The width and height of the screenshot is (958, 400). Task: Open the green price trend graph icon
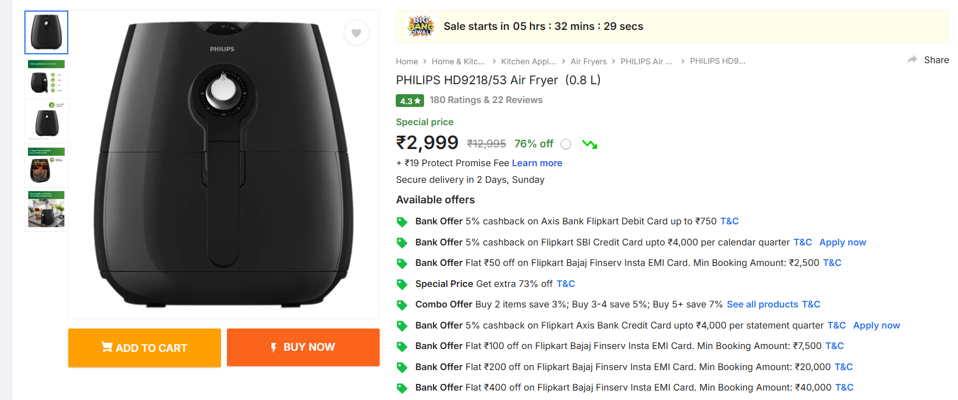[589, 145]
